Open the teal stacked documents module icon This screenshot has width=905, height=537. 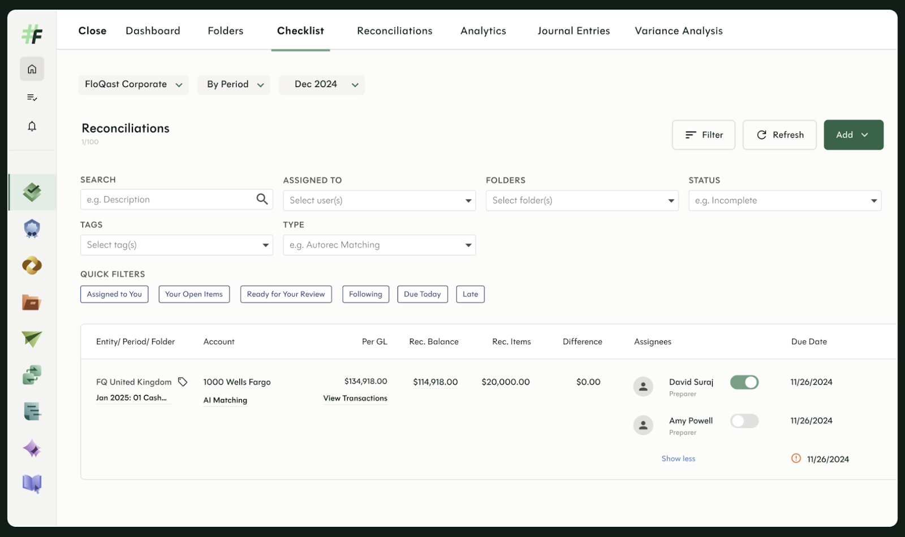click(x=32, y=412)
